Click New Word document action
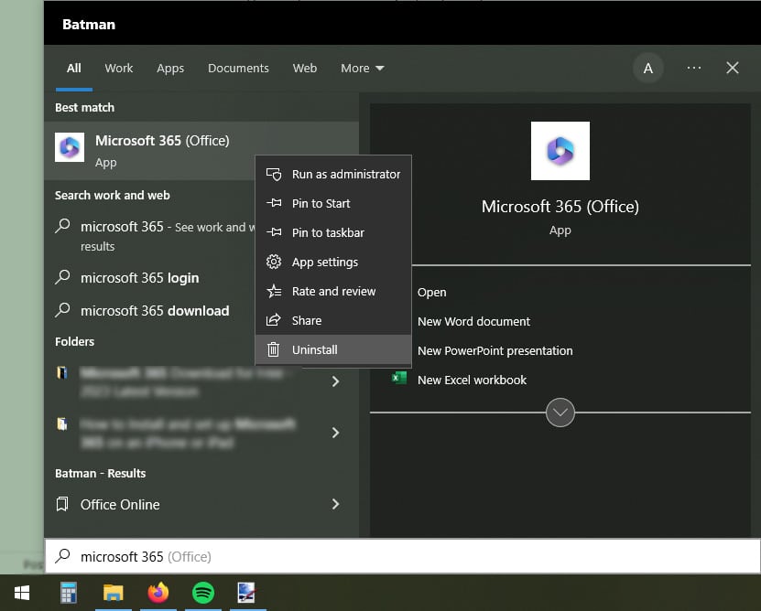Viewport: 761px width, 611px height. point(473,321)
